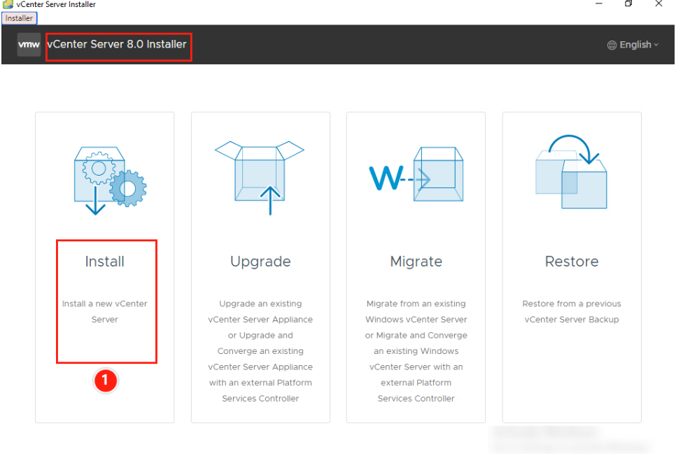Click the vmw VMware logo icon
This screenshot has width=683, height=454.
(28, 45)
